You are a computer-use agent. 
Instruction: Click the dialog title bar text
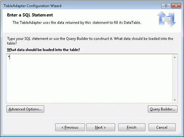[33, 6]
